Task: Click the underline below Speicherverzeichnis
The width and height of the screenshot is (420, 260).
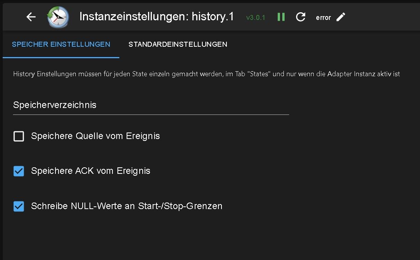Action: [151, 114]
